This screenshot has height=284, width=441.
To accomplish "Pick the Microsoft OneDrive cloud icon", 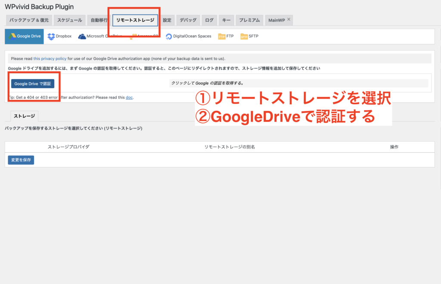I will point(82,37).
